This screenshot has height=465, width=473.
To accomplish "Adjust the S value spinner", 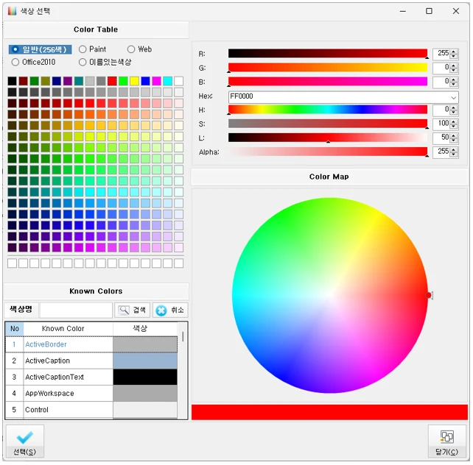I will click(x=454, y=124).
